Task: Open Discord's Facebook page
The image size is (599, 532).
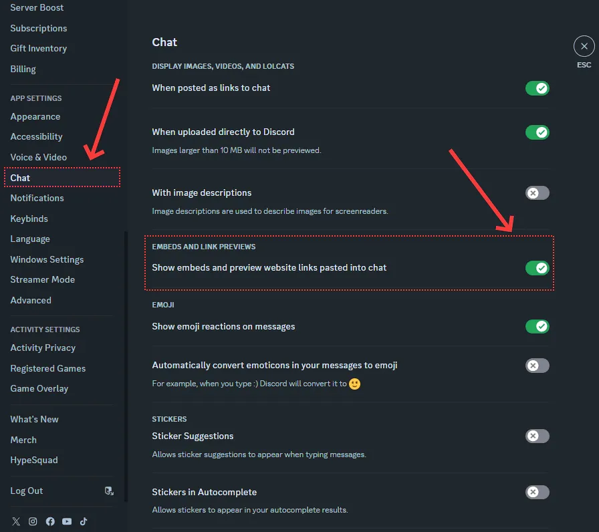Action: point(50,521)
